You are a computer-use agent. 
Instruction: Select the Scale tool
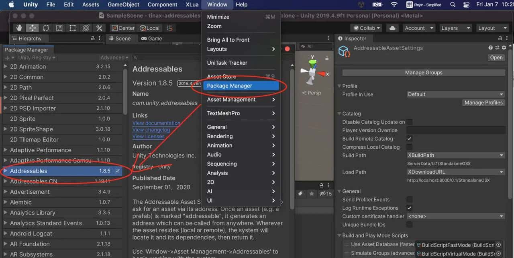click(x=59, y=28)
